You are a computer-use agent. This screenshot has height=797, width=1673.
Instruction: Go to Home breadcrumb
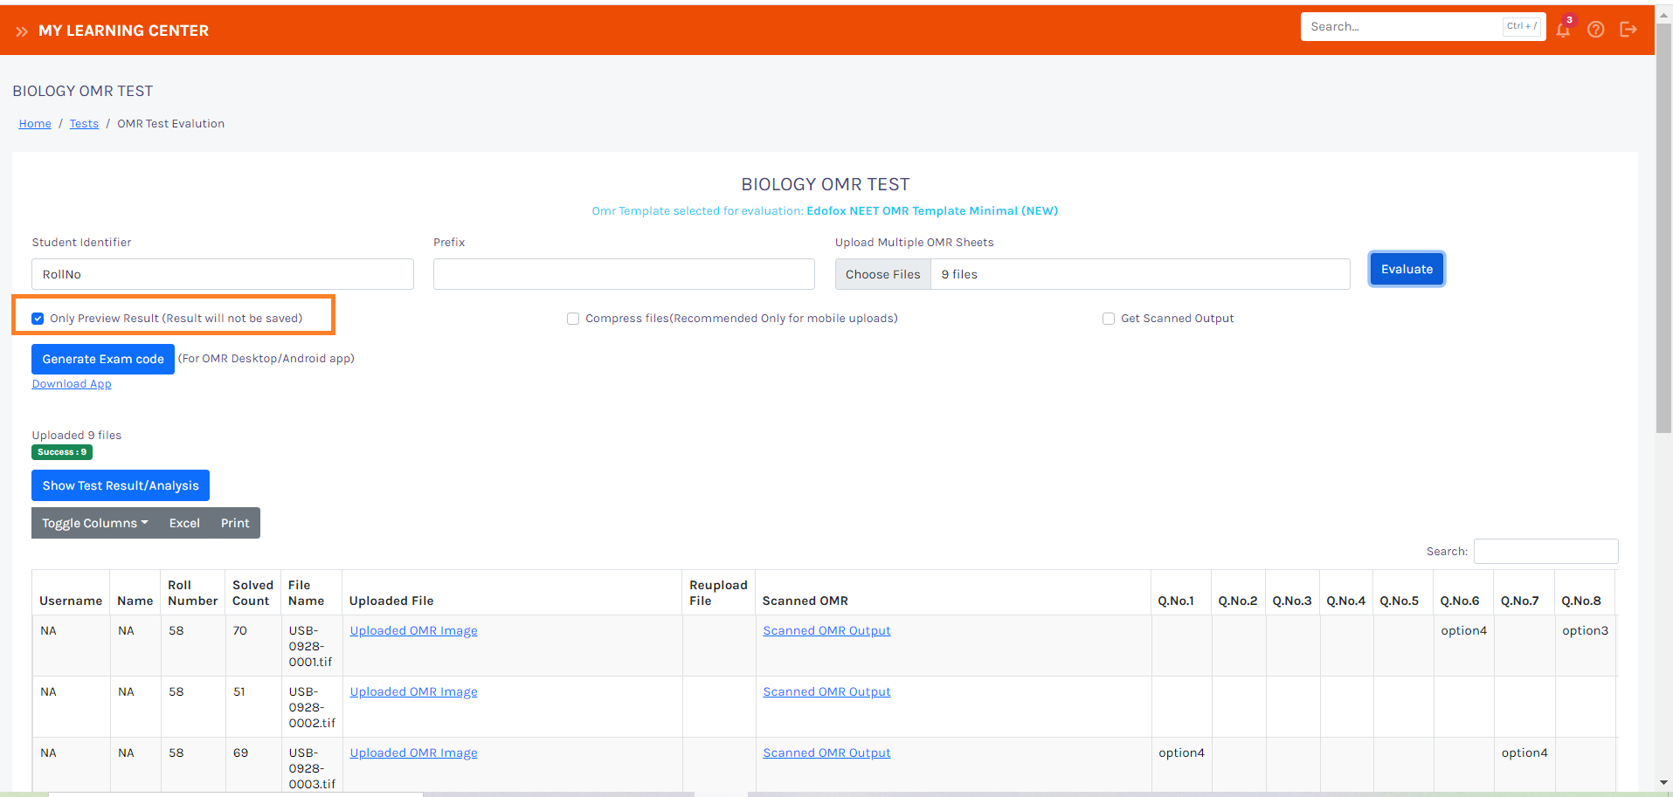pyautogui.click(x=35, y=124)
